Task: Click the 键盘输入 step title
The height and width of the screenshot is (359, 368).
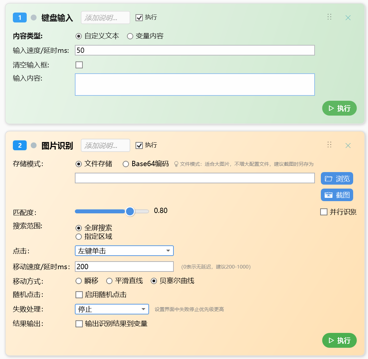Action: [x=57, y=18]
